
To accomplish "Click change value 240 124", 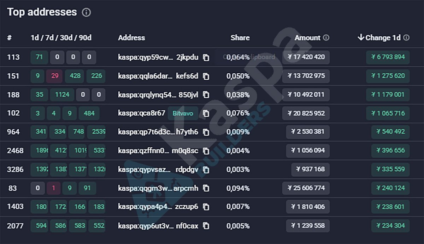I will point(390,188).
